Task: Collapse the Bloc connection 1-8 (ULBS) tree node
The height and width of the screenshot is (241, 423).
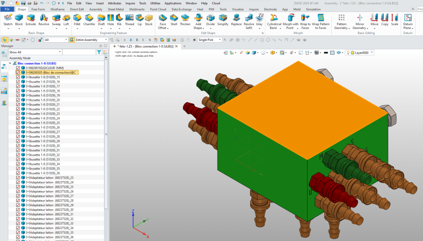Action: (10, 63)
